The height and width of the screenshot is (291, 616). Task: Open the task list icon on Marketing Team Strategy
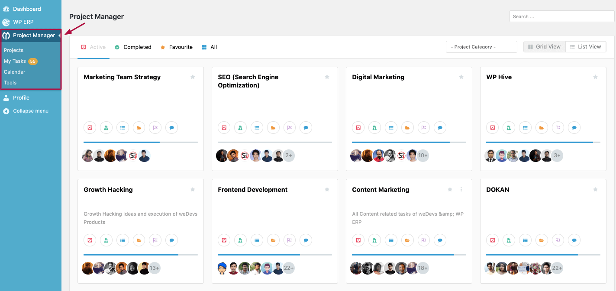pyautogui.click(x=123, y=127)
